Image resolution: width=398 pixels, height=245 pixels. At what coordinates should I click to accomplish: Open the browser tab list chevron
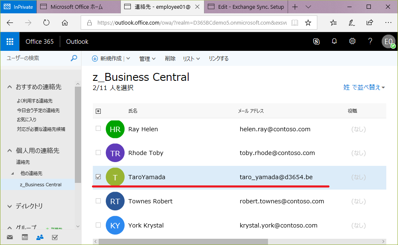click(x=308, y=7)
